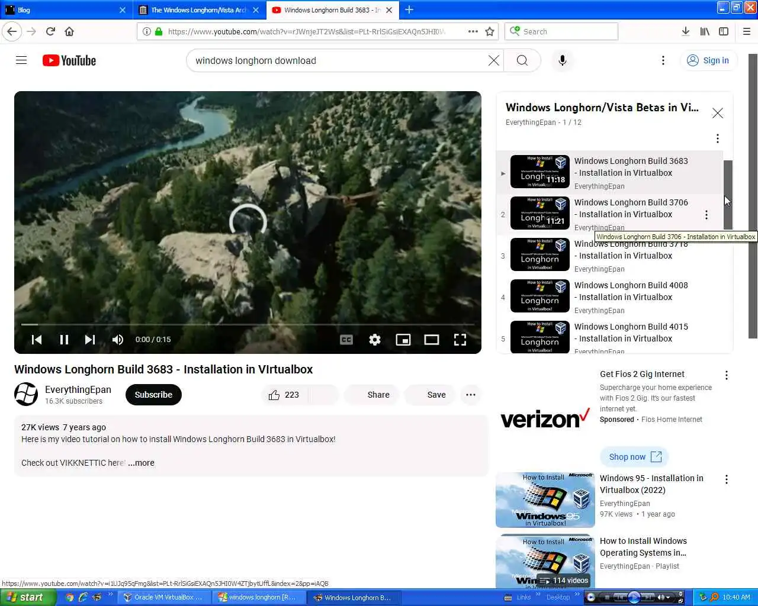Skip to the next video
Viewport: 758px width, 606px height.
[90, 340]
